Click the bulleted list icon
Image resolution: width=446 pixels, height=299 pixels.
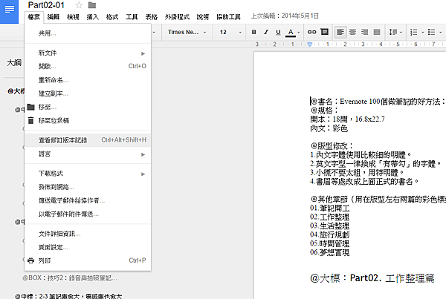tap(431, 32)
